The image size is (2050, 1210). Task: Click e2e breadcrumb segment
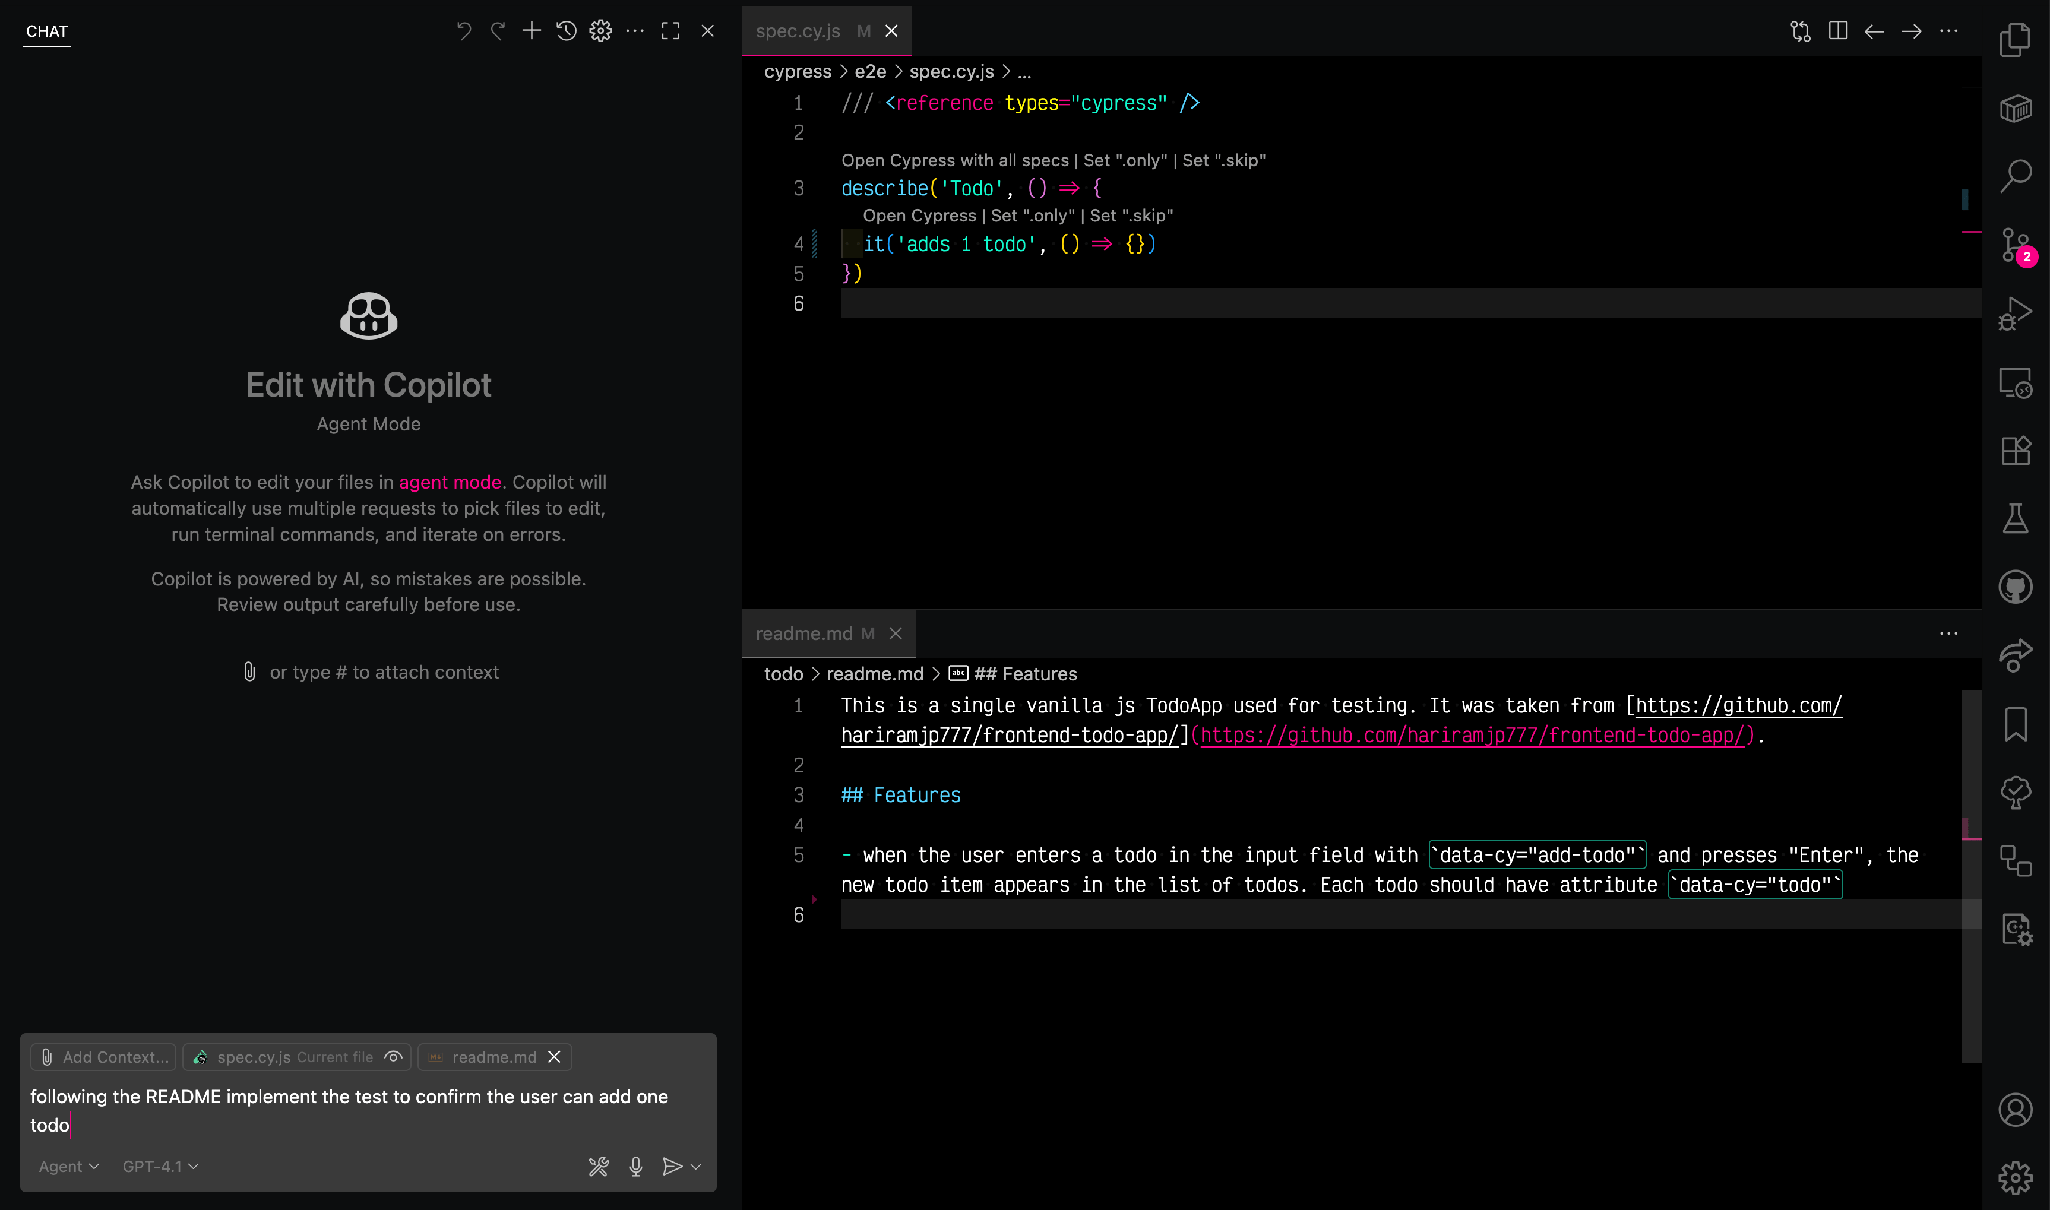point(870,72)
